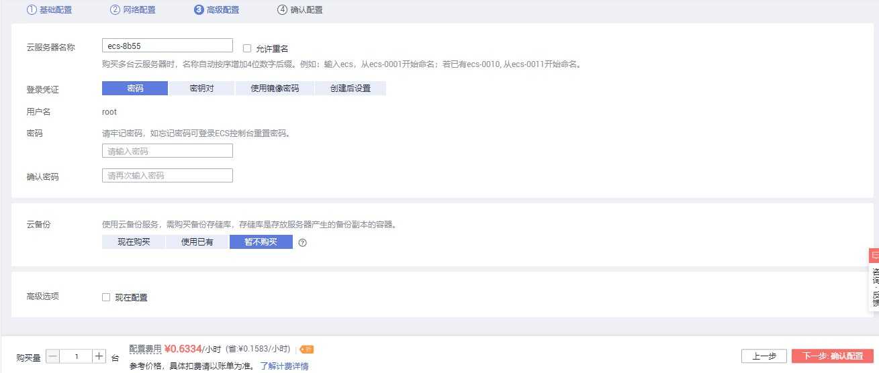Select 密钥对 login credential option
Viewport: 879px width, 373px height.
point(201,89)
